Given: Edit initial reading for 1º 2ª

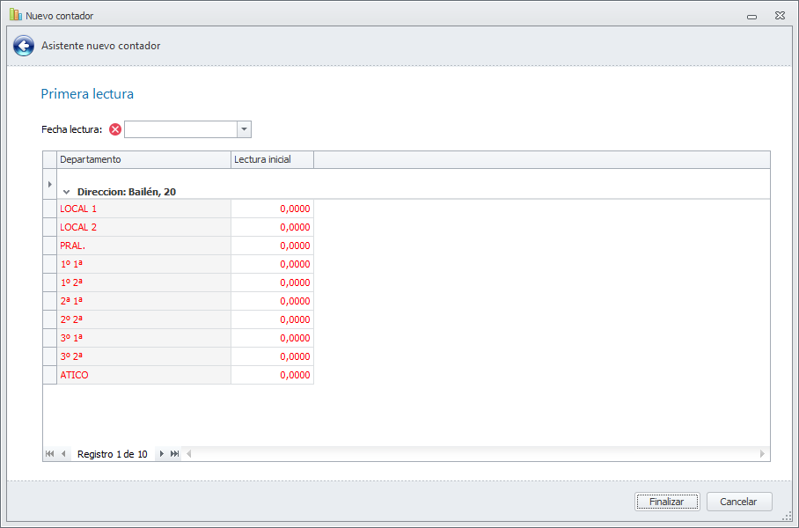Looking at the screenshot, I should (x=272, y=282).
